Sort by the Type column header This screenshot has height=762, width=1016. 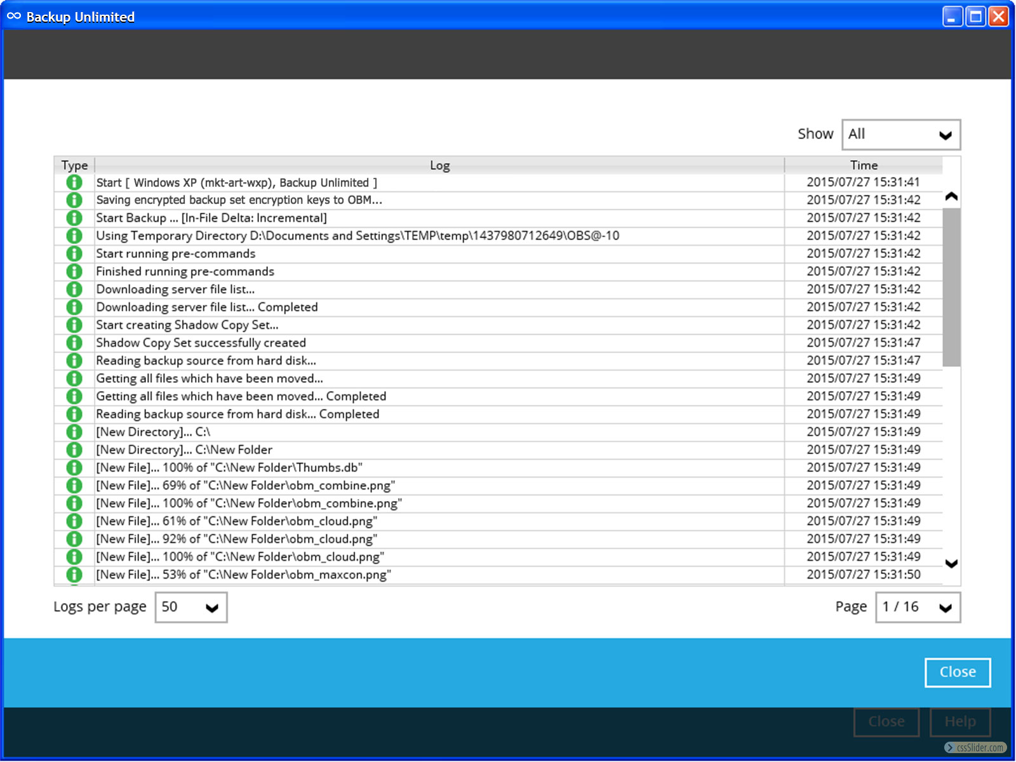74,165
